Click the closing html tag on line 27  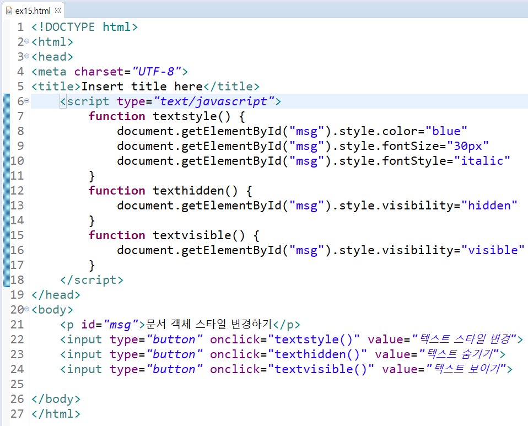56,414
